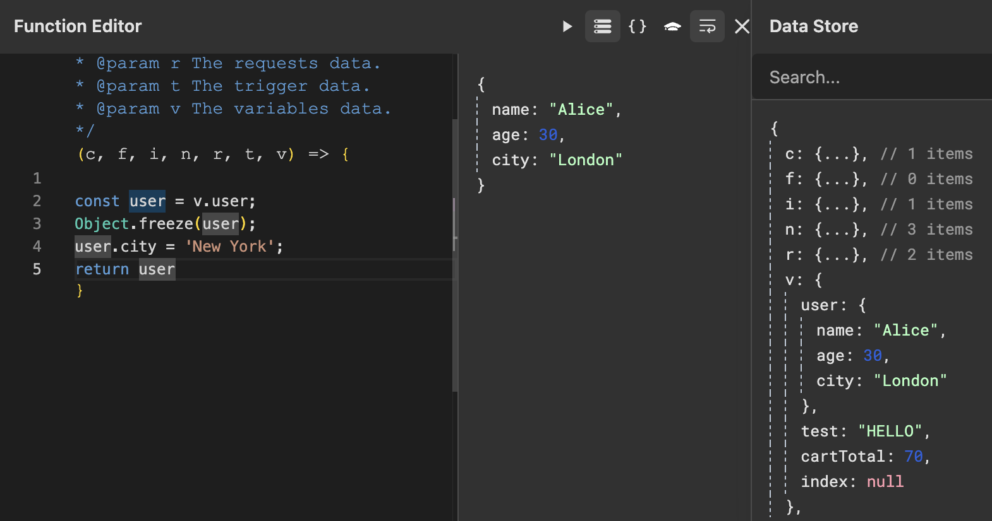Click the 'return user' code line
Screen dimensions: 992x521
[125, 269]
